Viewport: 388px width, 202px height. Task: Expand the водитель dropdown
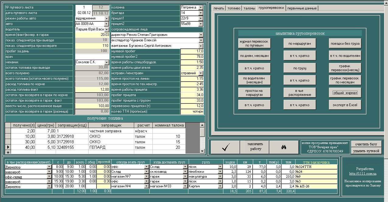pos(107,29)
